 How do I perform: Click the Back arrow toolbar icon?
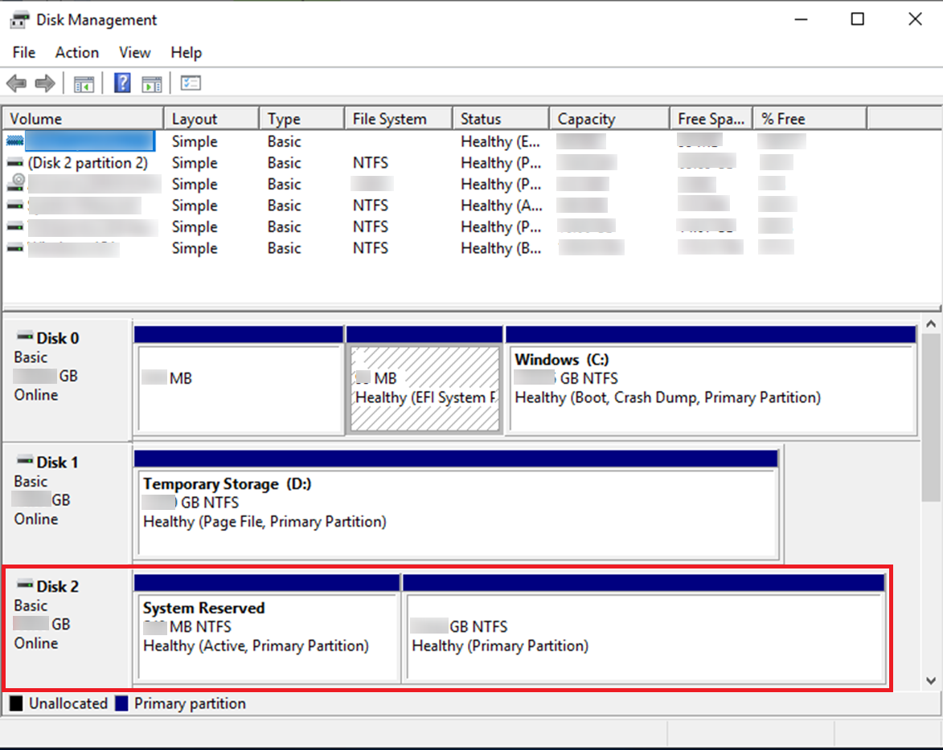[x=16, y=84]
